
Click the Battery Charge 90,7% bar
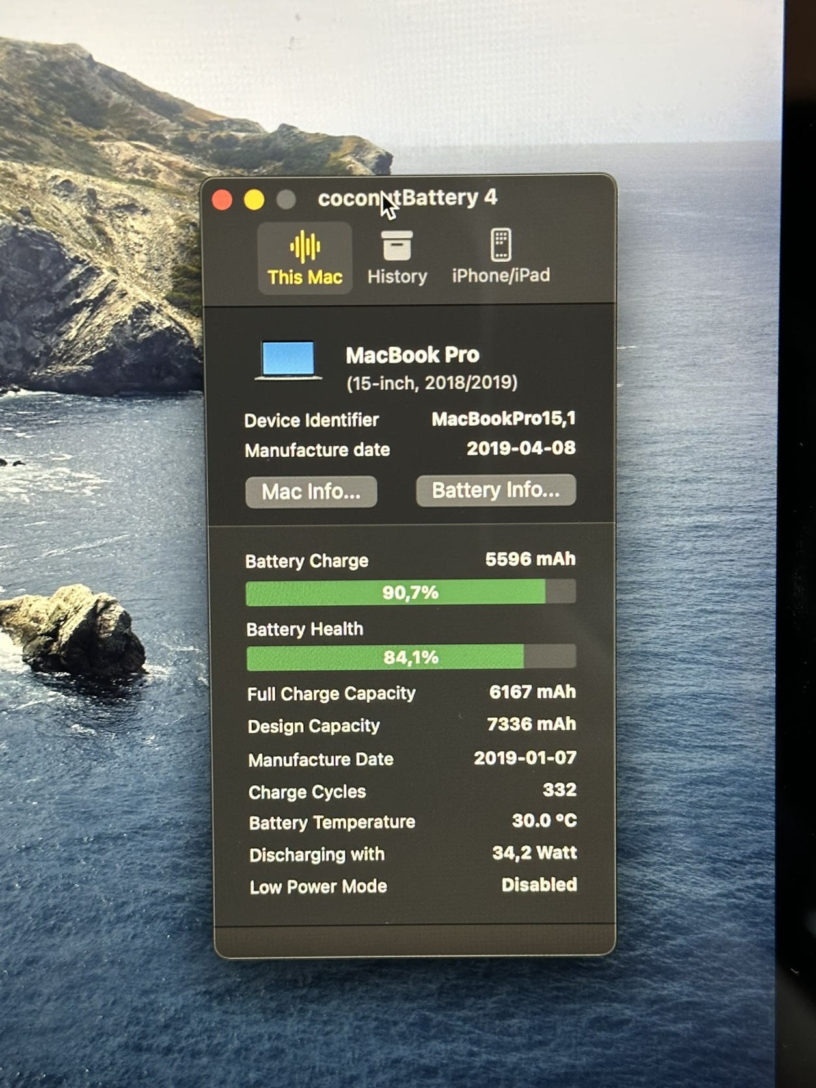[411, 592]
